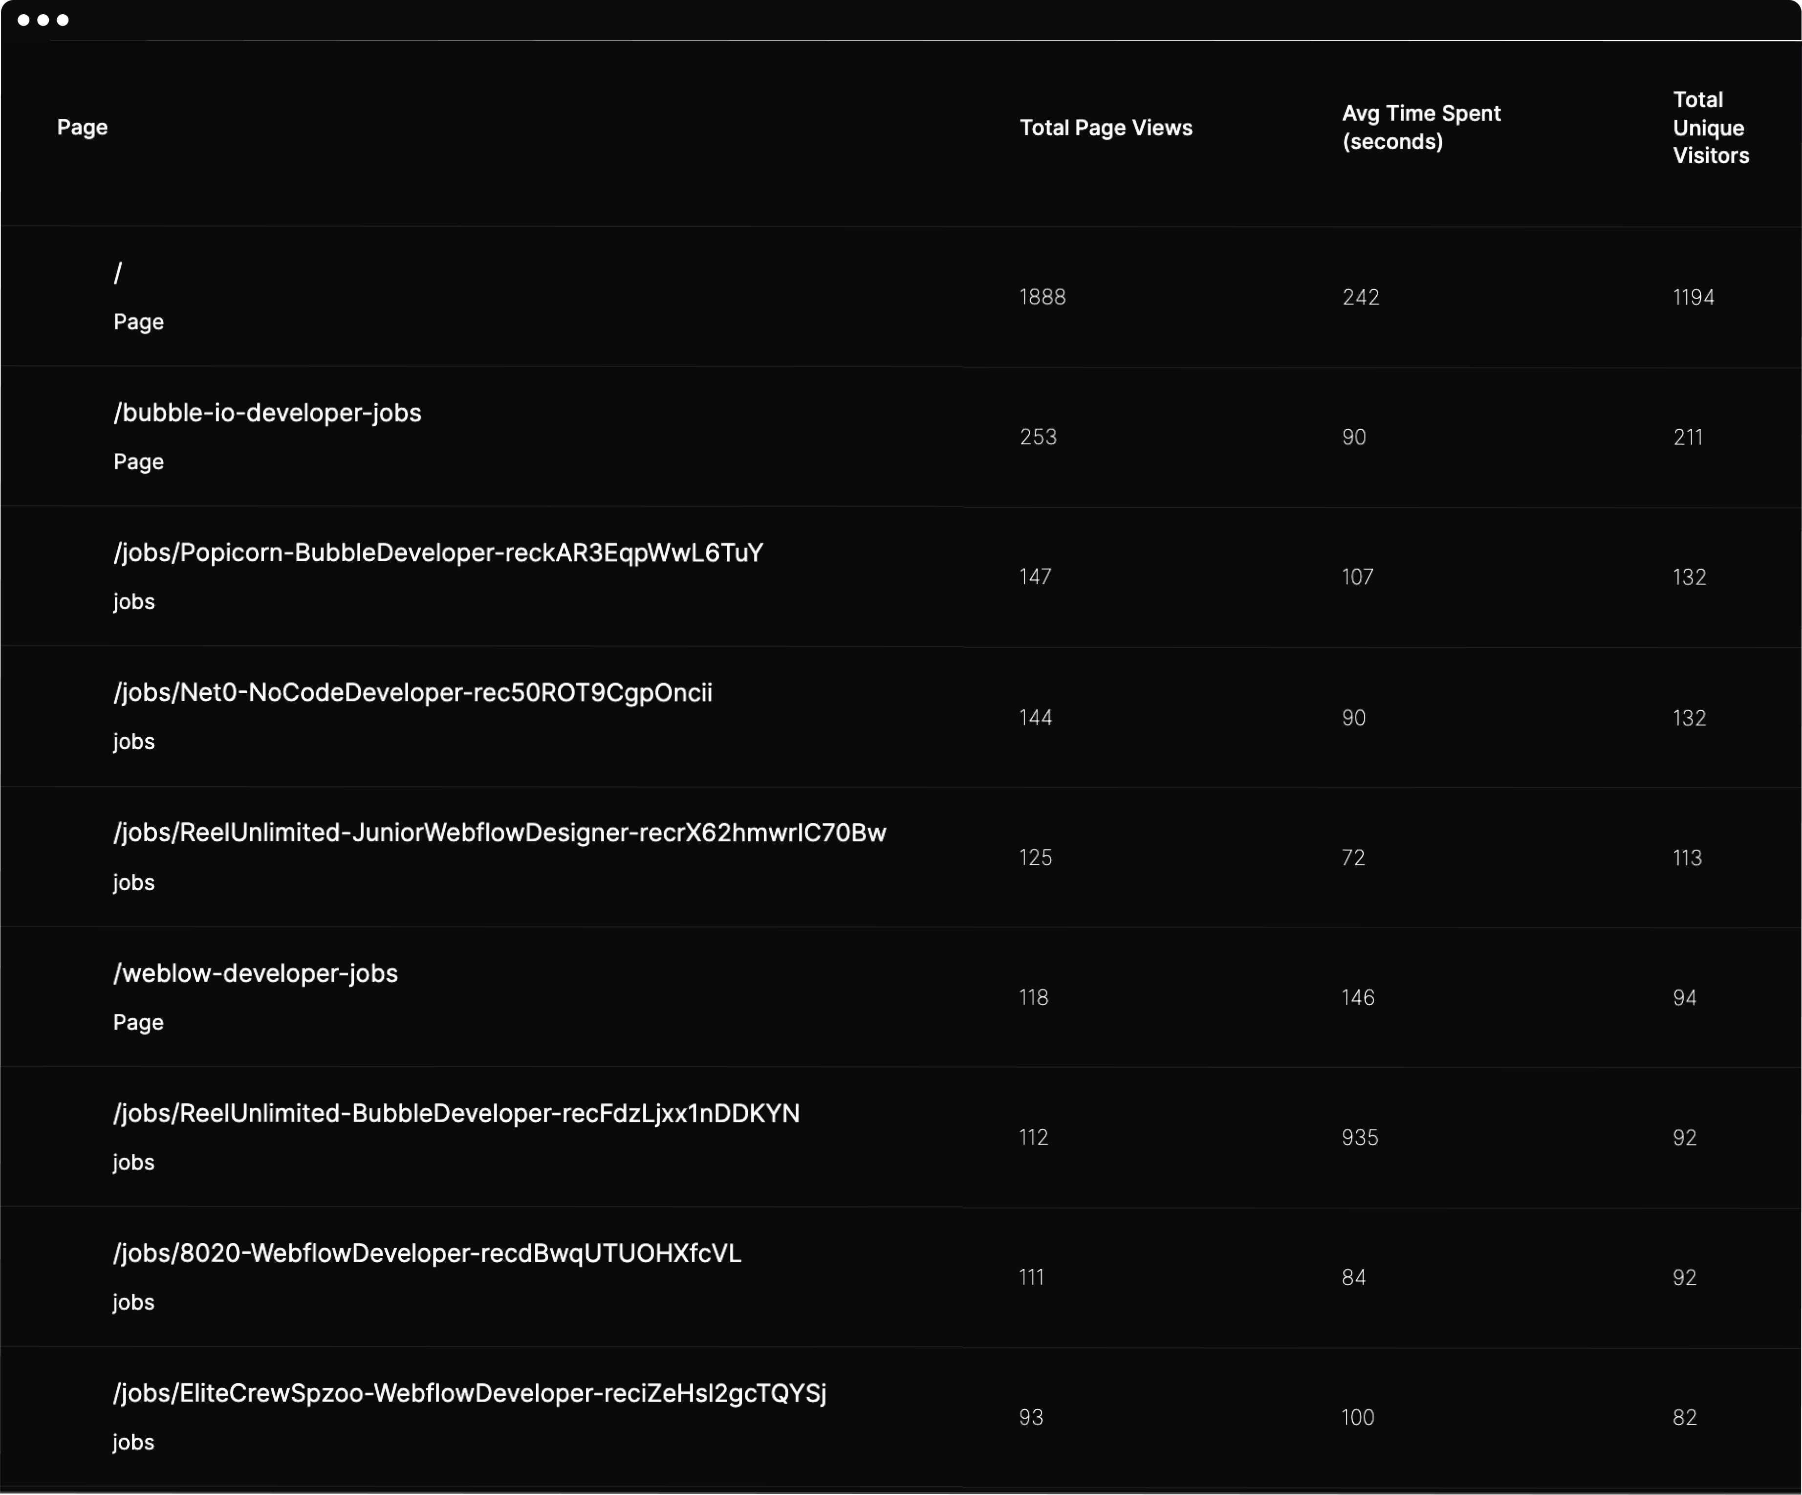Viewport: 1802px width, 1495px height.
Task: Open the /bubble-io-developer-jobs page link
Action: point(267,413)
